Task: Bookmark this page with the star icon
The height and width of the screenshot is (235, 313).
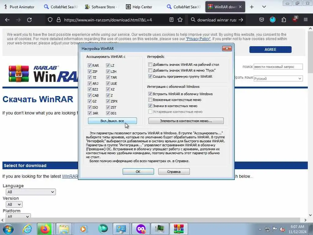Action: coord(180,20)
